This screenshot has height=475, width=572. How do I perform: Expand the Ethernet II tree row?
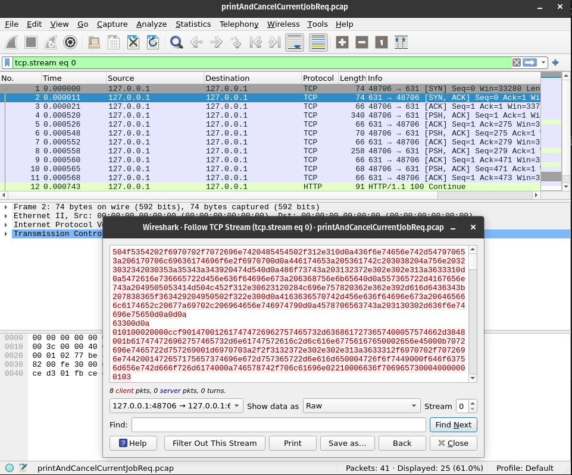point(6,216)
